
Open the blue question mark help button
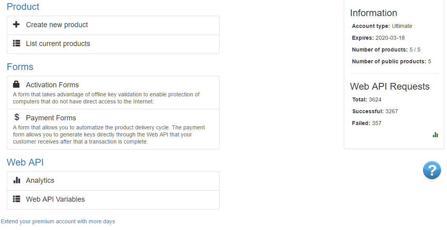[432, 170]
